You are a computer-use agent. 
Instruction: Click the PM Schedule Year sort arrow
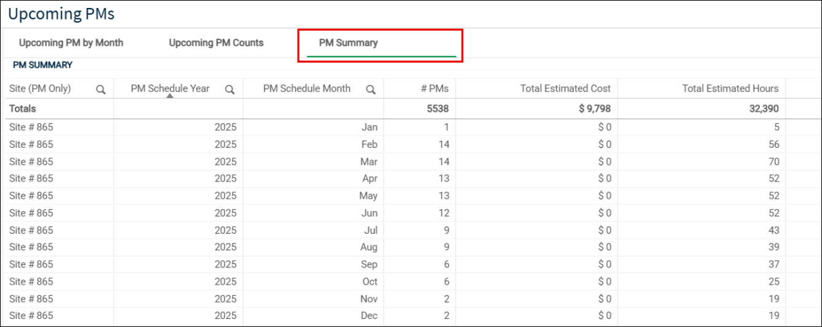(x=169, y=96)
